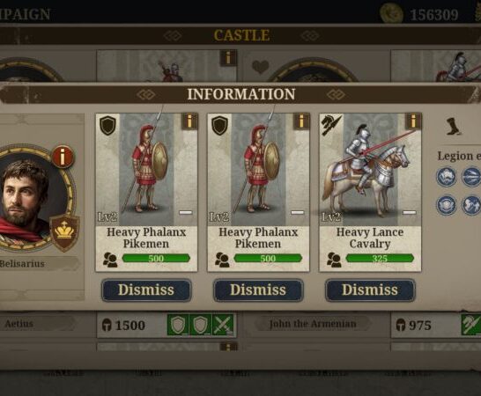Open info for first Heavy Phalanx Pikemen card
The image size is (481, 396).
[189, 121]
